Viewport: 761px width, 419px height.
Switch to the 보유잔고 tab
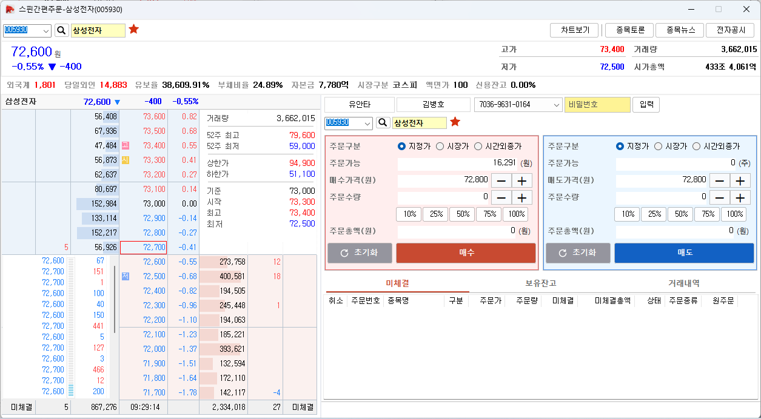click(x=540, y=283)
